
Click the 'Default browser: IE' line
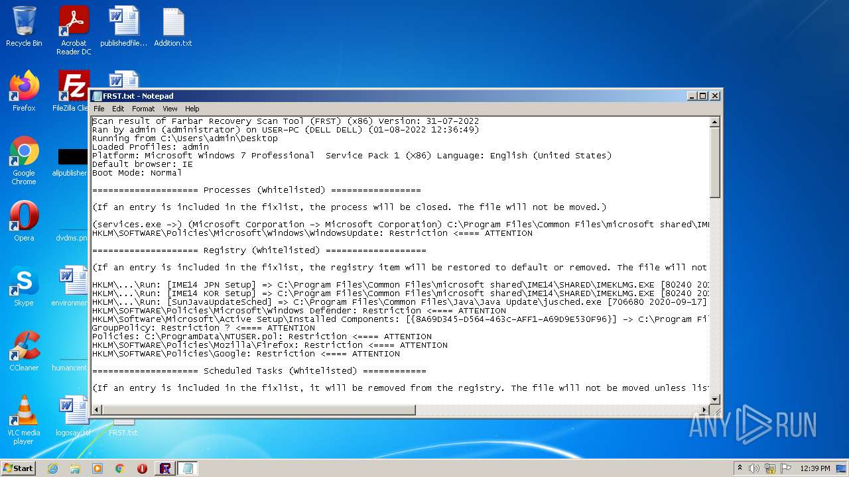[143, 164]
